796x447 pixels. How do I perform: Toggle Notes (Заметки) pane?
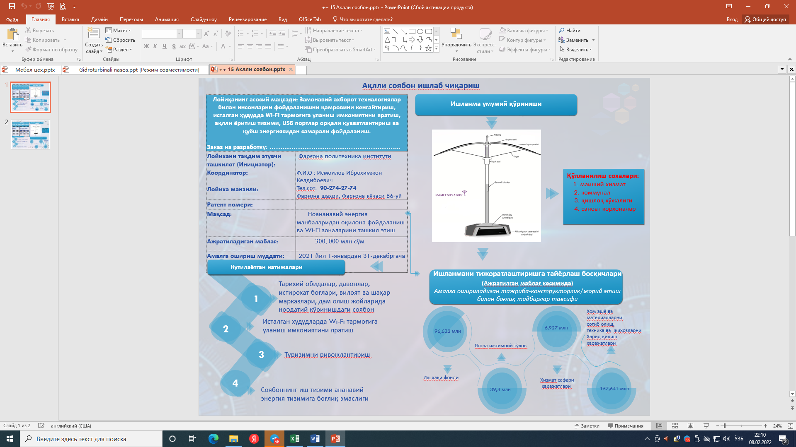[x=587, y=425]
